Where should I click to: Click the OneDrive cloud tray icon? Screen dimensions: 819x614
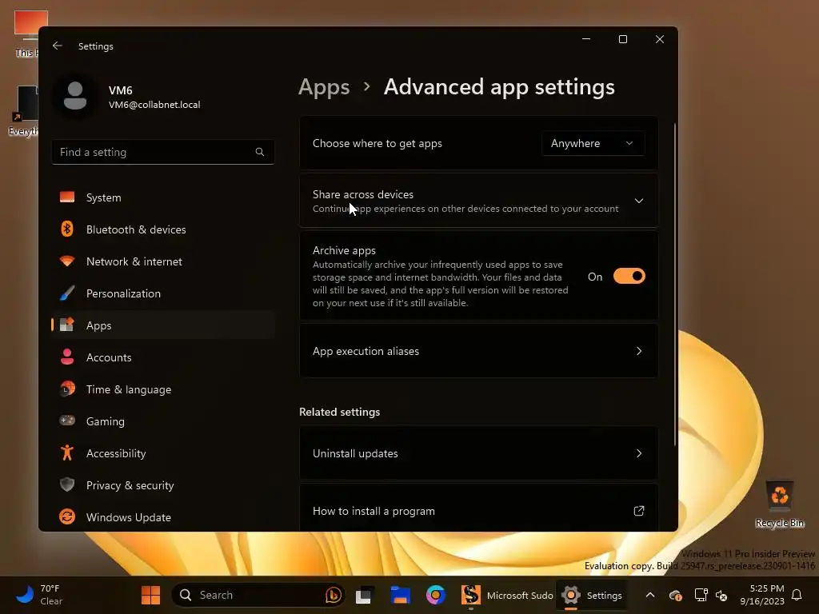point(675,595)
